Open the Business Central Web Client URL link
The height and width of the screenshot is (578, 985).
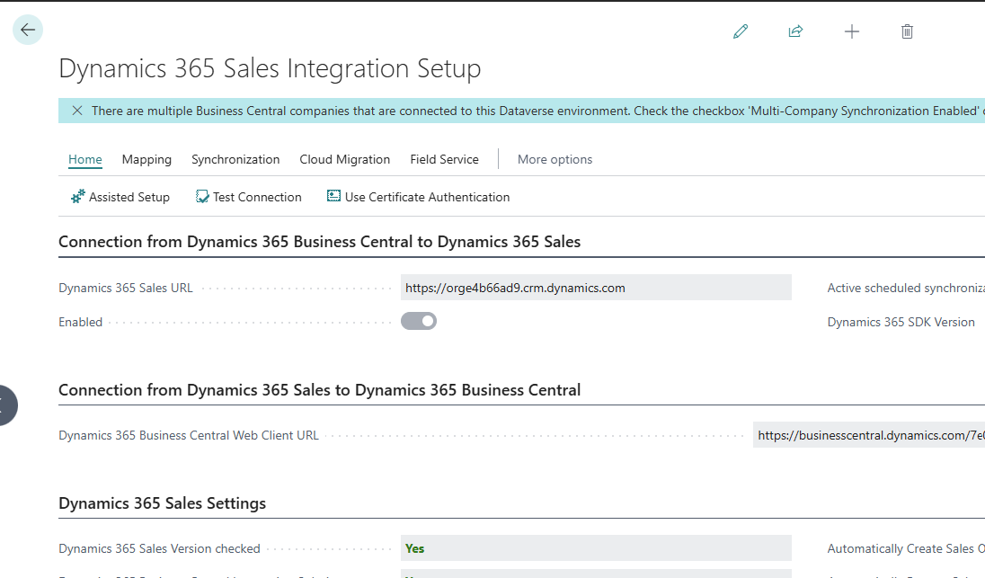(x=868, y=434)
